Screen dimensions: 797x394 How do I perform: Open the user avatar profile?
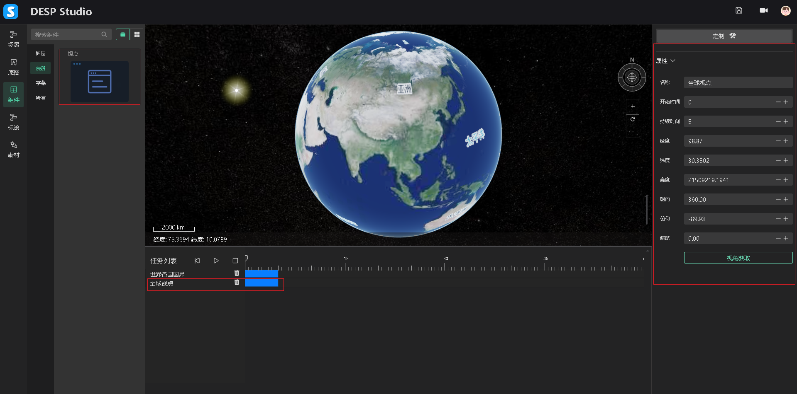coord(785,11)
